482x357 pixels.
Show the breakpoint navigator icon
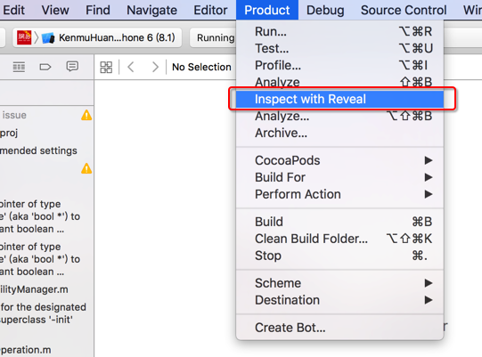[45, 67]
